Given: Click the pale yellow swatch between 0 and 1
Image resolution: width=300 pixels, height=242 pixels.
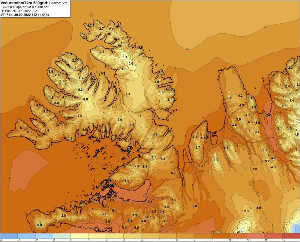Looking at the screenshot, I should click(x=79, y=236).
